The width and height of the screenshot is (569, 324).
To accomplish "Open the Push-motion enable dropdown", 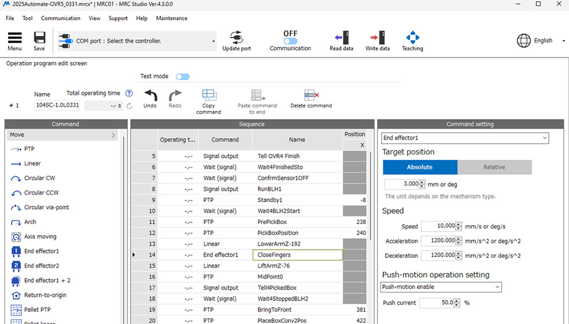I will coord(441,287).
